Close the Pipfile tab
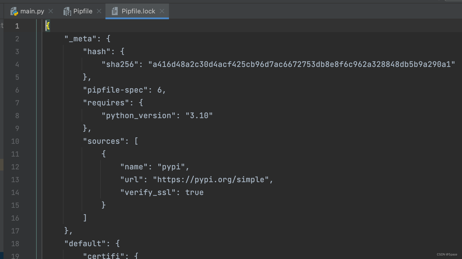 [99, 11]
